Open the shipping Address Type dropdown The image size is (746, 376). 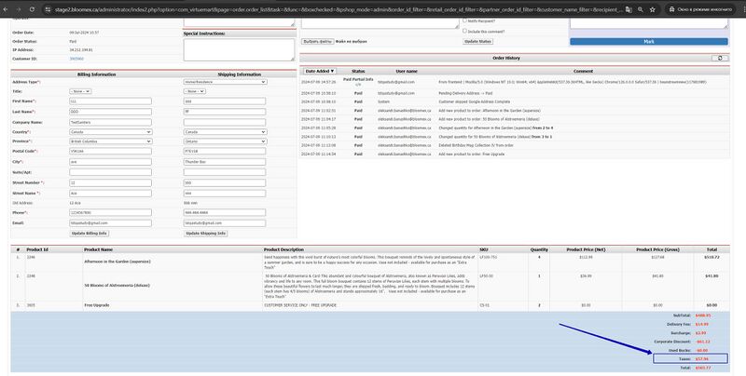pos(225,82)
